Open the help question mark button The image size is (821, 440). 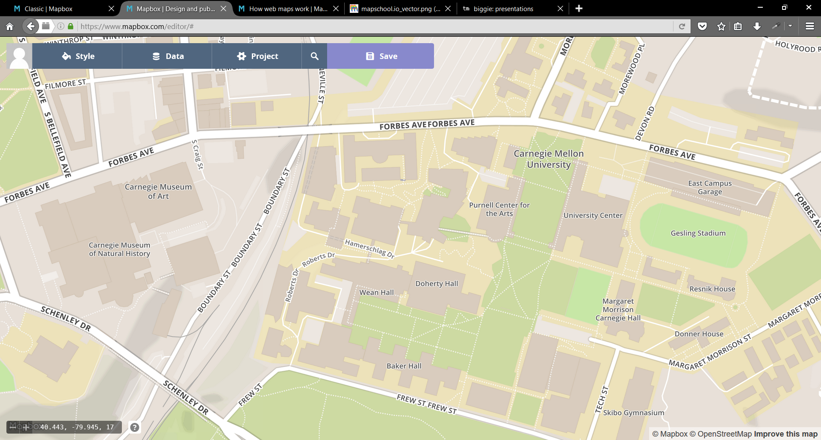point(135,427)
